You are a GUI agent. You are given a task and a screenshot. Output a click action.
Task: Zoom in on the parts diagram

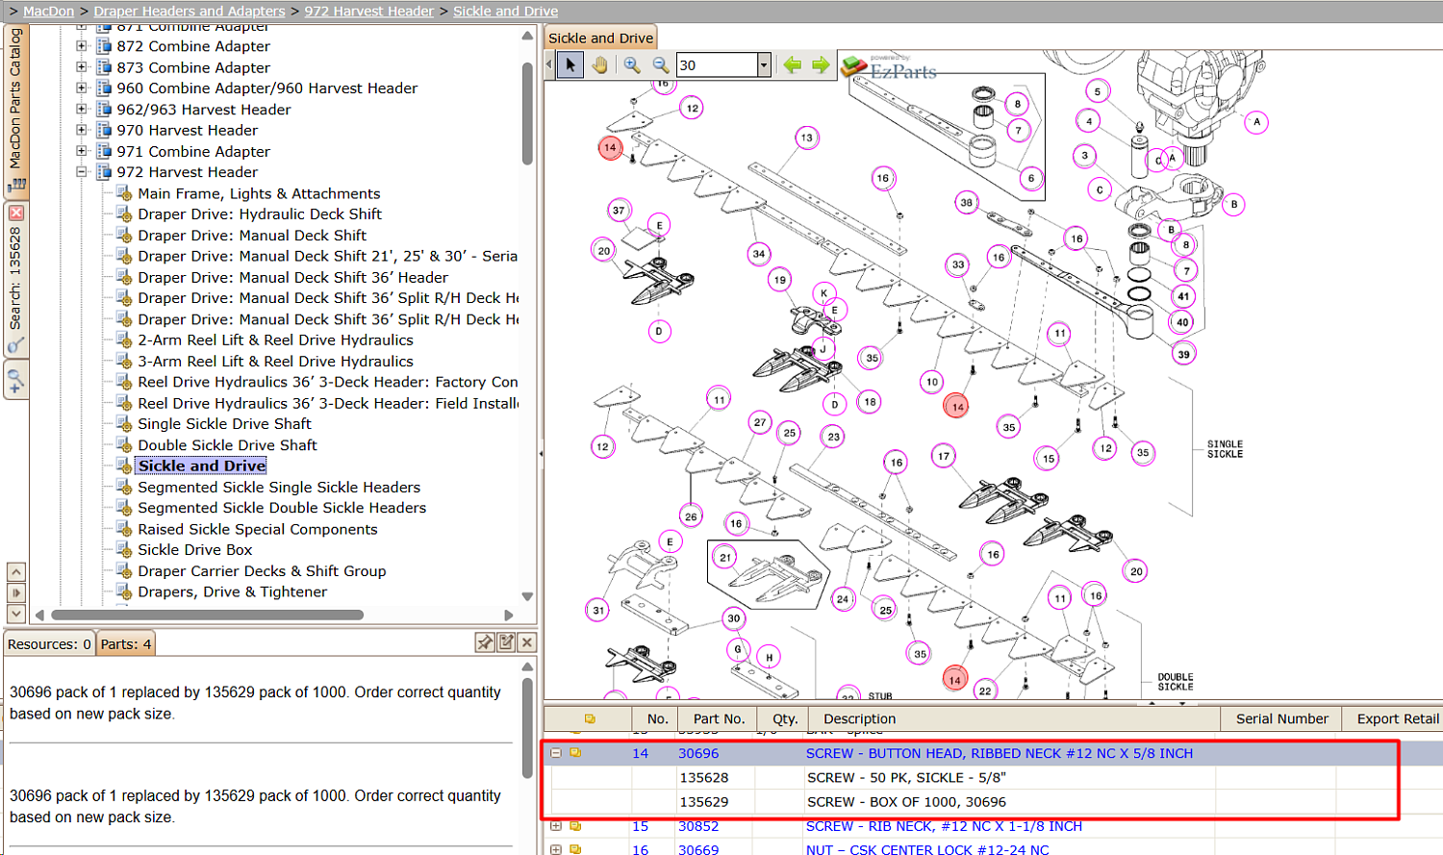[x=632, y=64]
